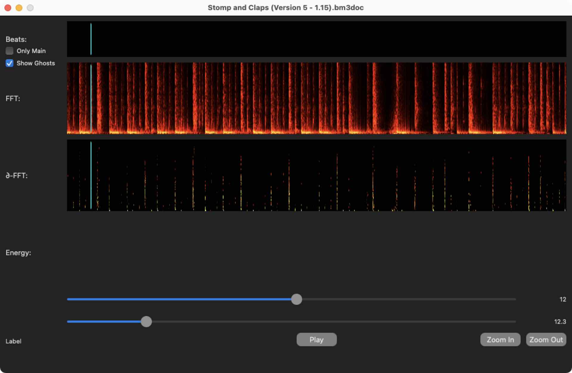Click the cyan playhead marker in Beats track
The width and height of the screenshot is (572, 373).
pos(91,39)
